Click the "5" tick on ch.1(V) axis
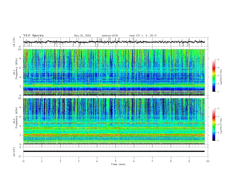 [x=20, y=37]
